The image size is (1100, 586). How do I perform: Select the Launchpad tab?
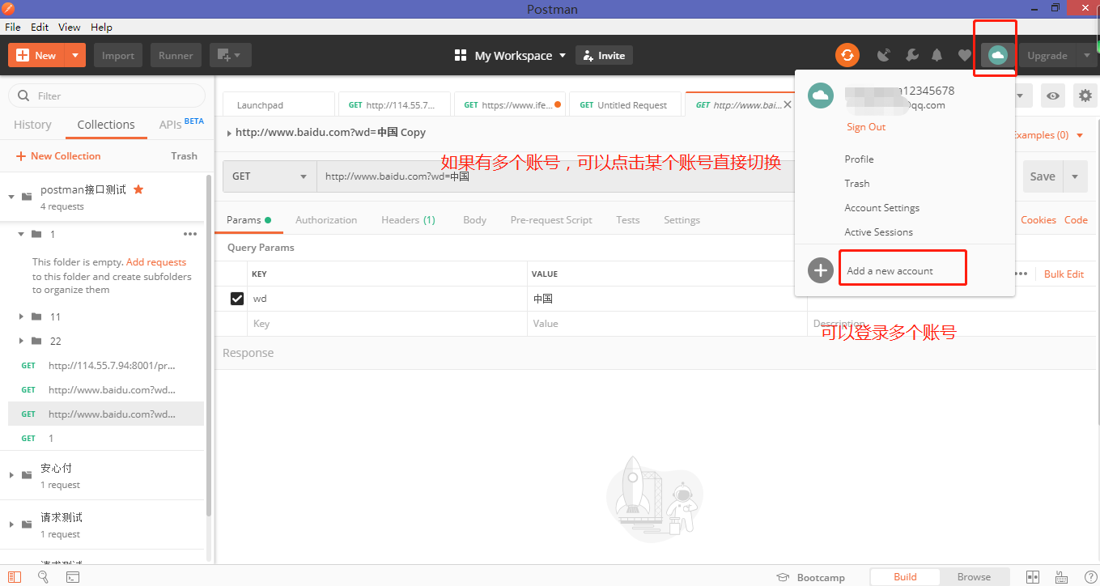click(x=278, y=104)
